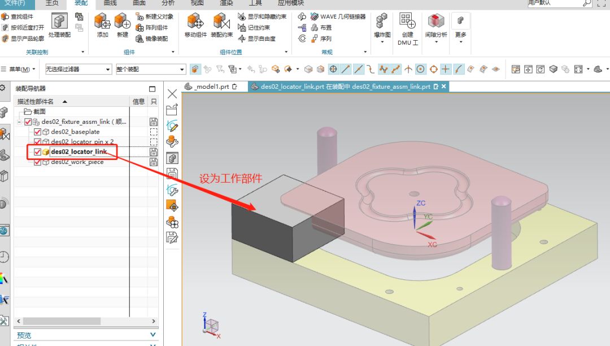The width and height of the screenshot is (610, 346).
Task: Click the 用户默认 search input field
Action: [555, 3]
